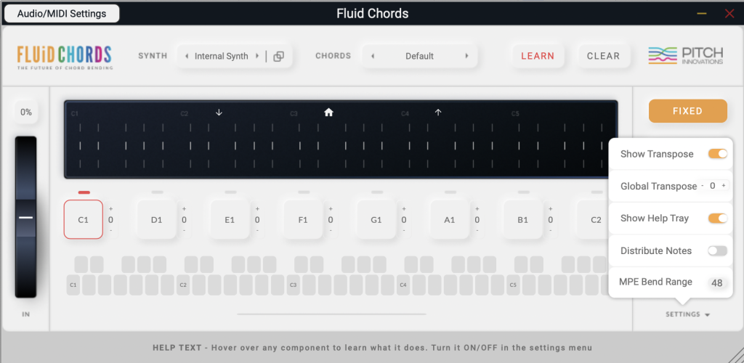744x363 pixels.
Task: Click the up arrow marker on chord strip
Action: pos(438,113)
